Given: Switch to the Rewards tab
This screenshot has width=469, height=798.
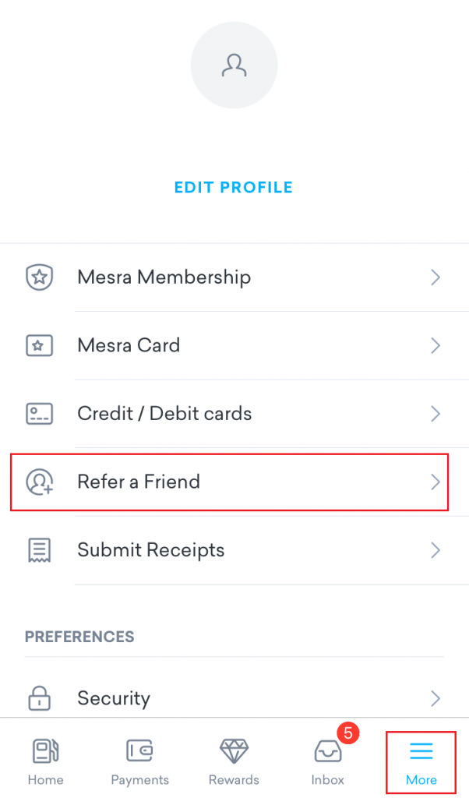Looking at the screenshot, I should point(234,761).
